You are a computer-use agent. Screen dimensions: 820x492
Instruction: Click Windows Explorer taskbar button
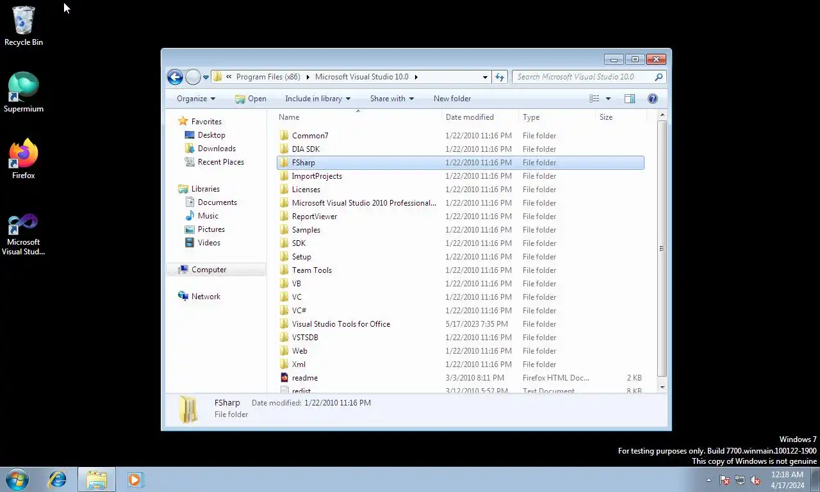coord(97,479)
